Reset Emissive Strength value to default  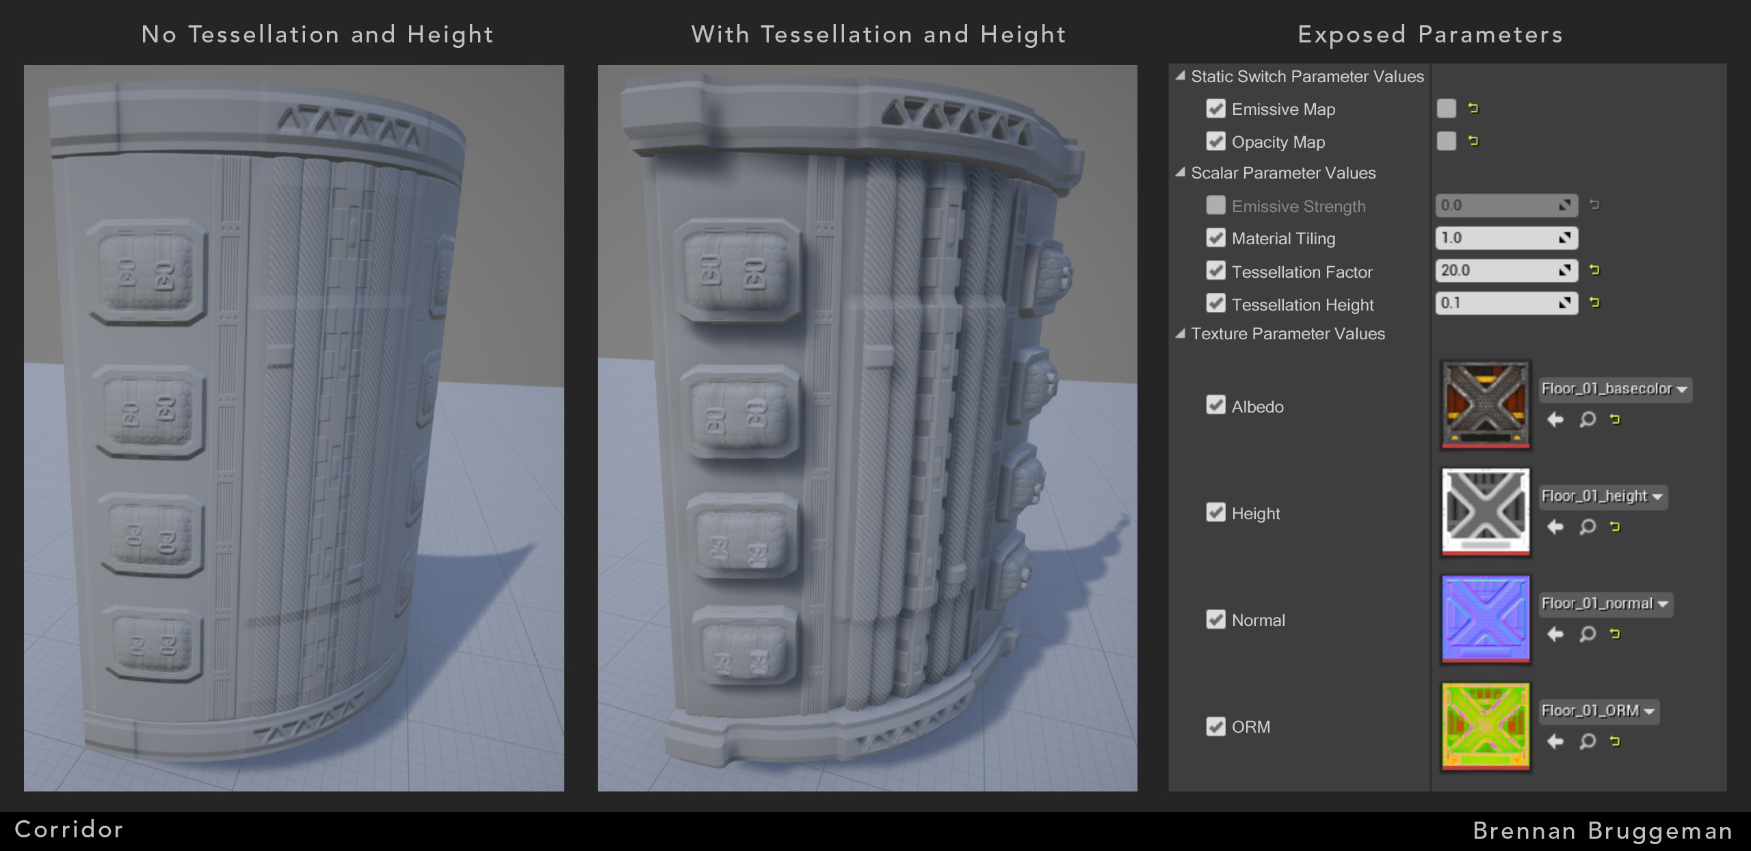(x=1594, y=205)
